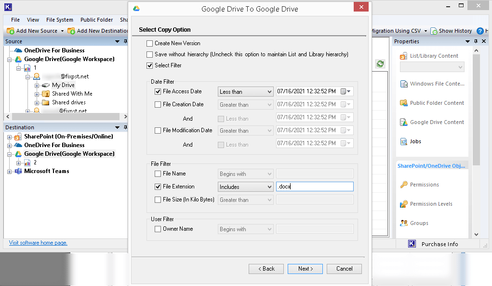Open the File Extension 'Includes' dropdown

245,187
